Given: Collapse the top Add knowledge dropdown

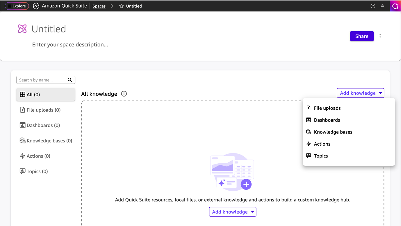Looking at the screenshot, I should (361, 93).
